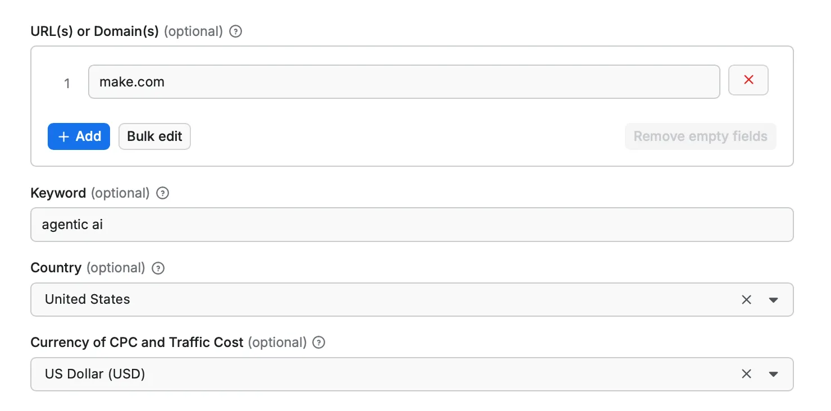Expand the Country dropdown arrow
The height and width of the screenshot is (411, 831).
(773, 300)
